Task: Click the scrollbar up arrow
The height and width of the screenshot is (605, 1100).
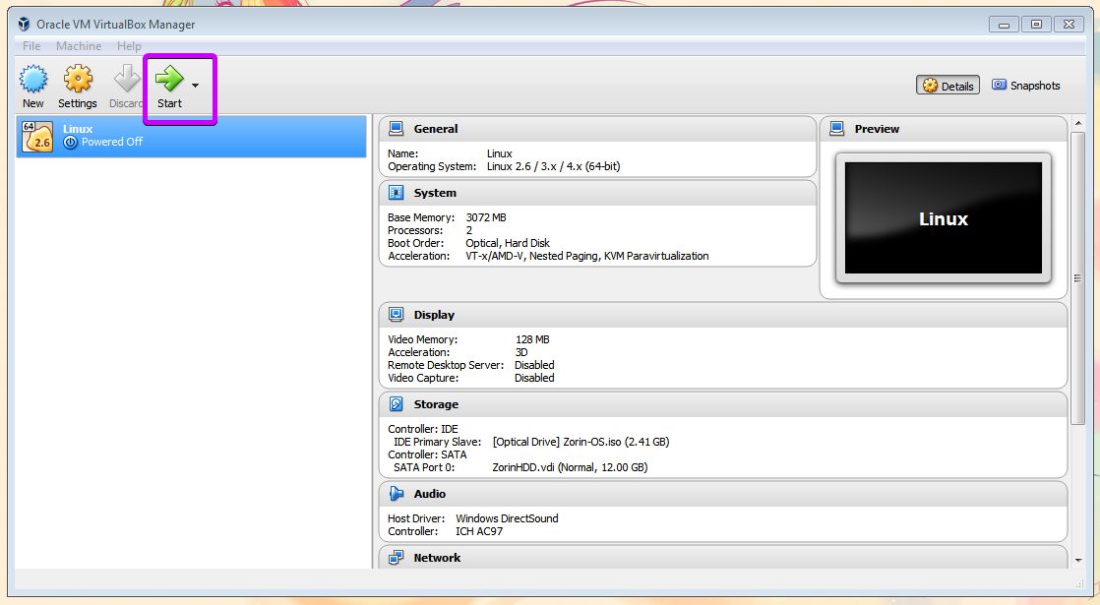Action: pyautogui.click(x=1078, y=123)
